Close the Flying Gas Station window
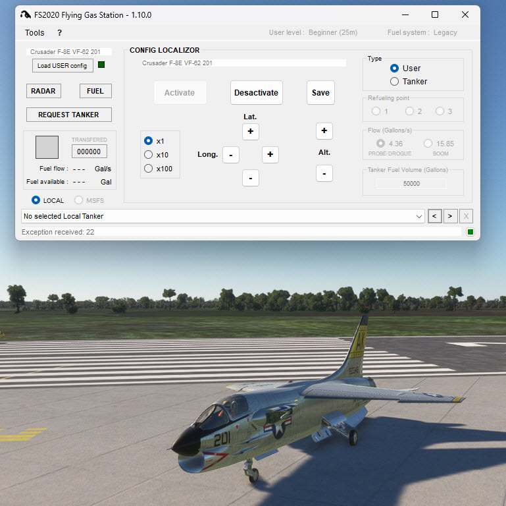The image size is (506, 506). 465,14
